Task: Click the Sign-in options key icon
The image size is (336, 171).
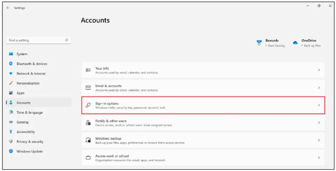Action: (x=88, y=105)
